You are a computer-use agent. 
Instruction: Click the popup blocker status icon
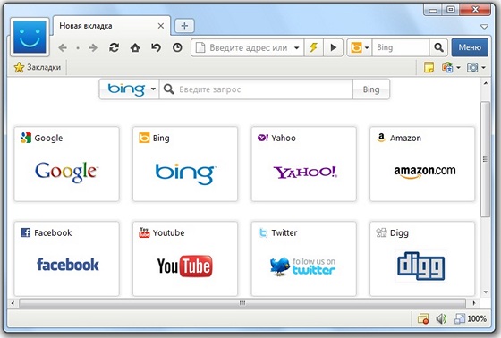click(x=423, y=318)
